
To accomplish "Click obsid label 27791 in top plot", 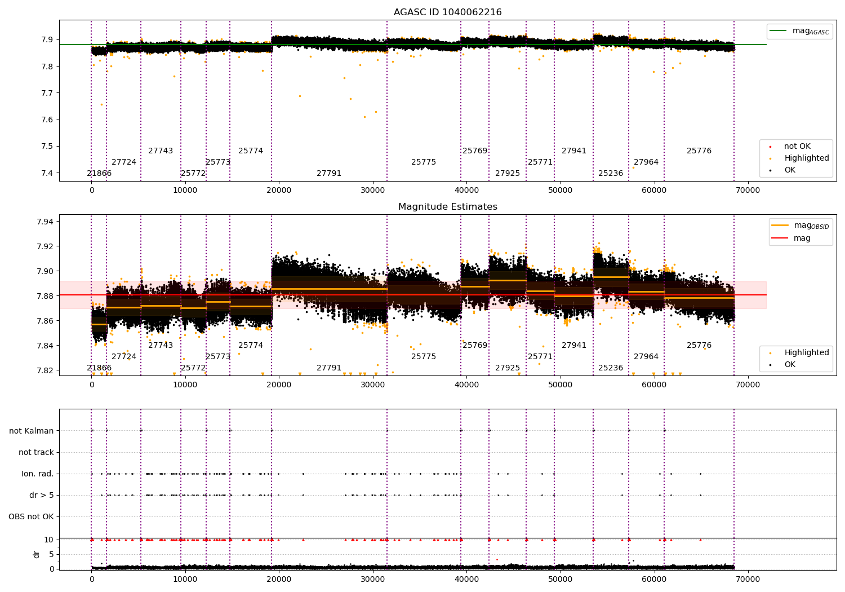I will click(x=329, y=174).
